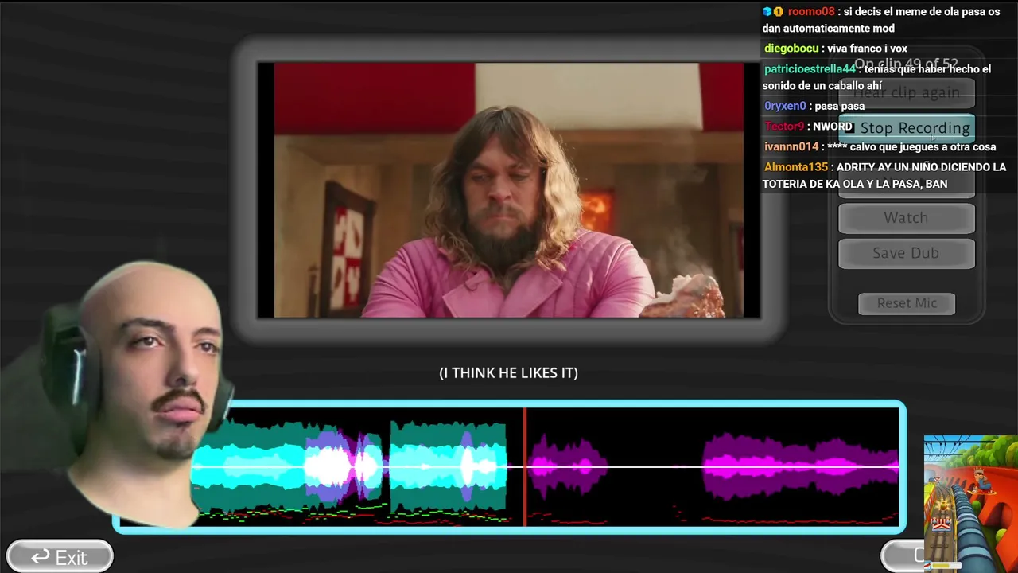Screen dimensions: 1018x573
Task: Save the dub with Save Dub
Action: 907,253
